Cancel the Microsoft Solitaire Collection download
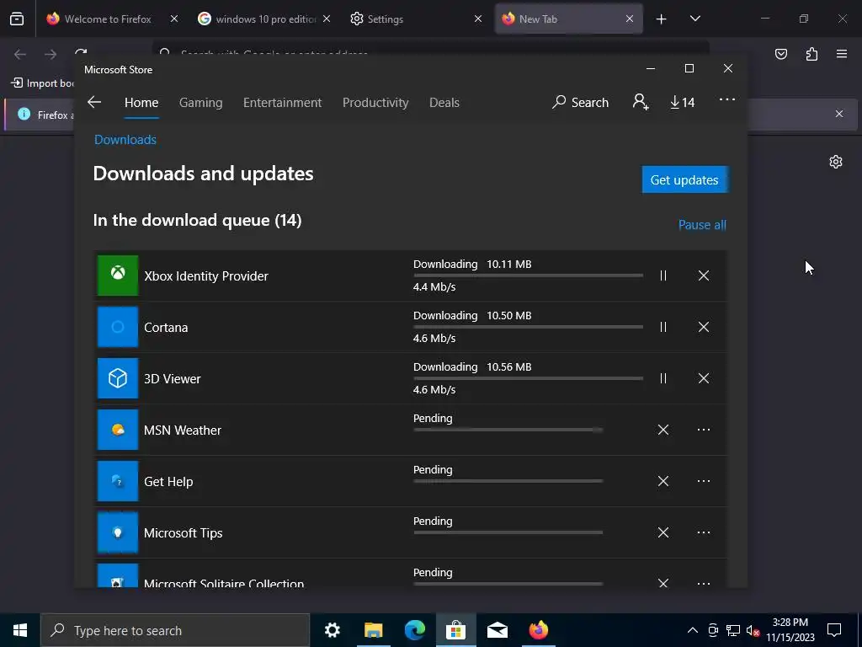Viewport: 862px width, 647px height. (663, 583)
